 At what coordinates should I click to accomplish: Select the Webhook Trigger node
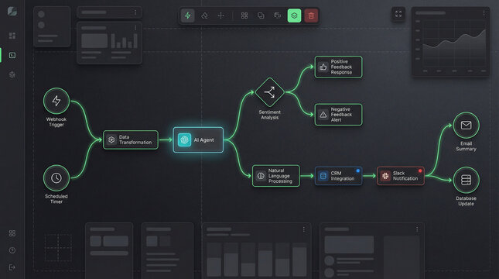[56, 101]
